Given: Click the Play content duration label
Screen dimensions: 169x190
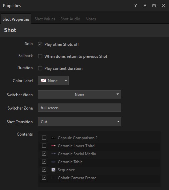Looking at the screenshot, I should point(63,68).
